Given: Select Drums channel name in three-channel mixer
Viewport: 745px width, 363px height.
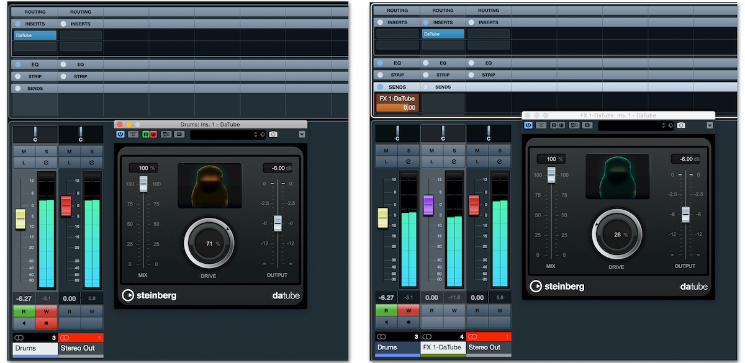Looking at the screenshot, I should (397, 347).
